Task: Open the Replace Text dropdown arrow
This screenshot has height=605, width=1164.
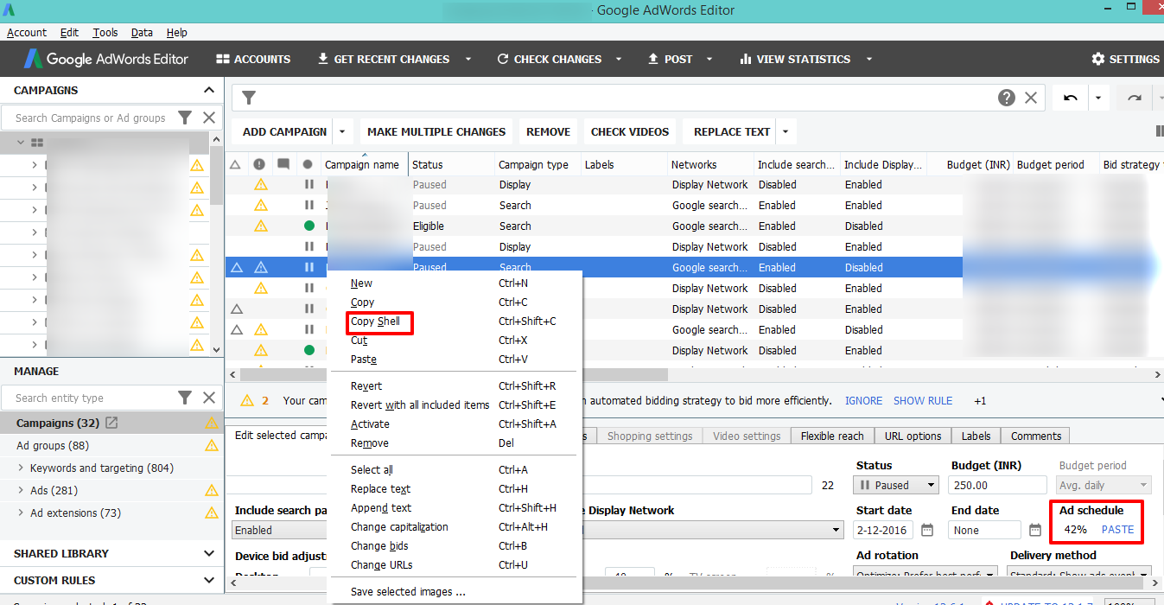Action: pyautogui.click(x=786, y=131)
